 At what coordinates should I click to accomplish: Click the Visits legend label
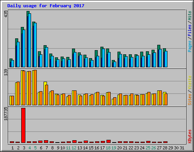(x=189, y=82)
